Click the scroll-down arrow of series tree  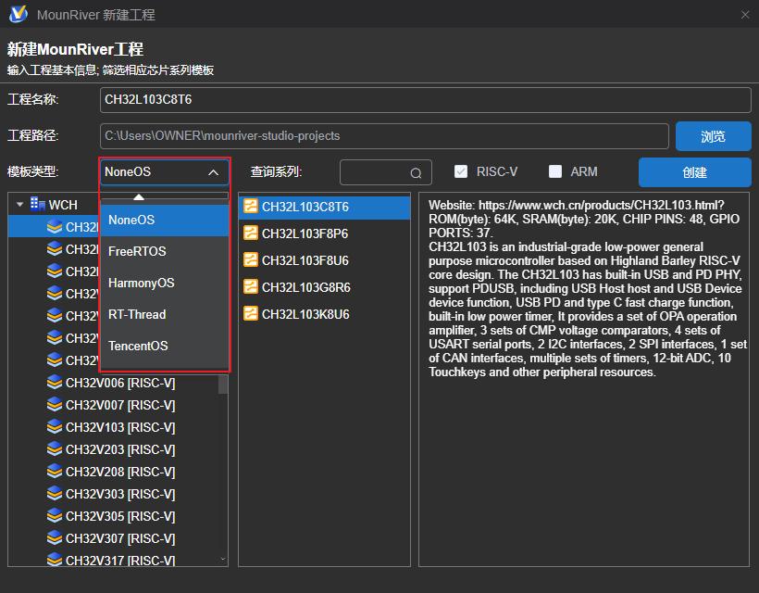click(x=223, y=559)
